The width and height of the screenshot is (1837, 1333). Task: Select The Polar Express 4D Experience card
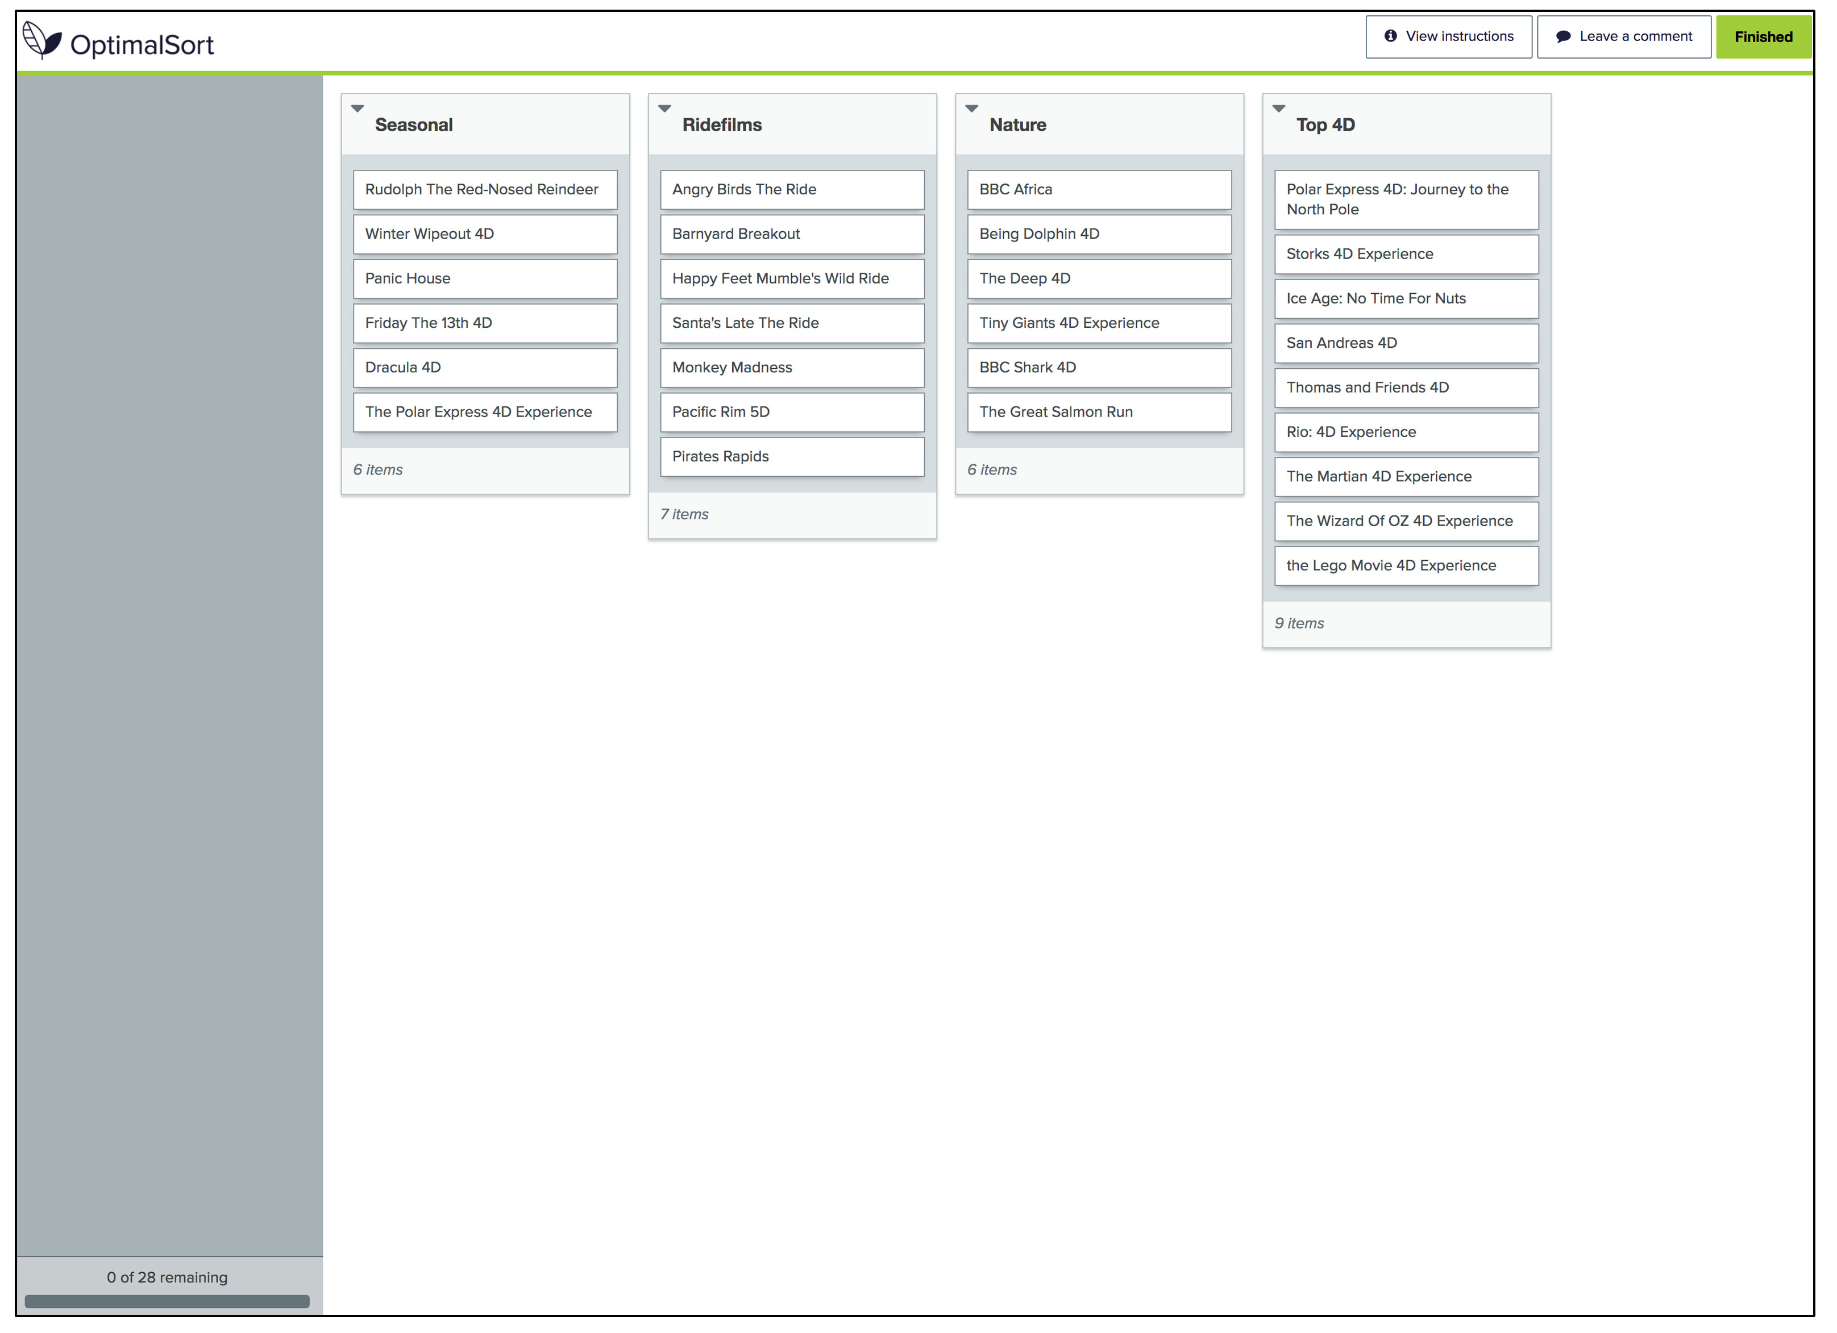pos(485,412)
